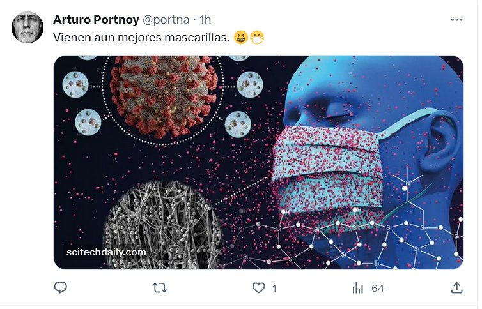Open the three-dot more options menu
482x309 pixels.
(456, 19)
